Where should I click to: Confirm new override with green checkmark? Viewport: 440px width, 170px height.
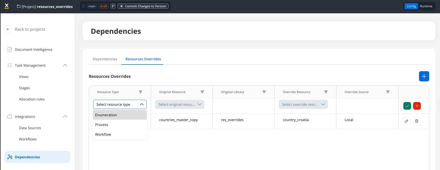pos(407,106)
